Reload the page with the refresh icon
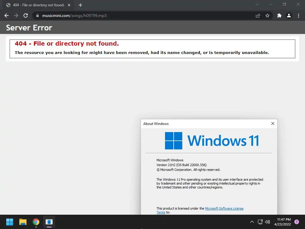The image size is (305, 229). tap(26, 16)
